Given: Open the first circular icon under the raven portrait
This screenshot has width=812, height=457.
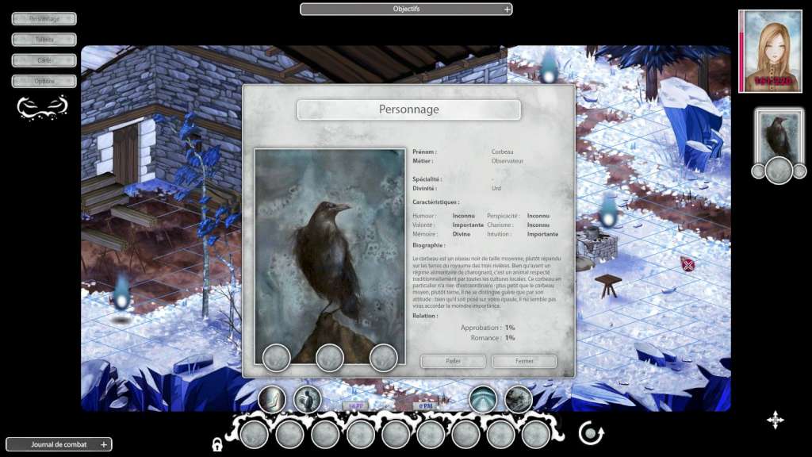Looking at the screenshot, I should tap(758, 172).
